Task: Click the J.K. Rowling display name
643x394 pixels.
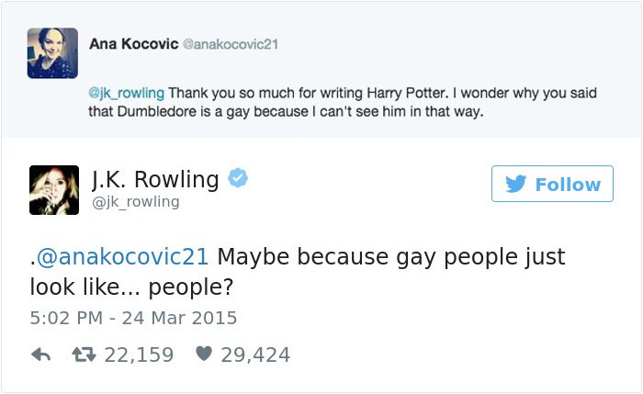Action: (155, 178)
